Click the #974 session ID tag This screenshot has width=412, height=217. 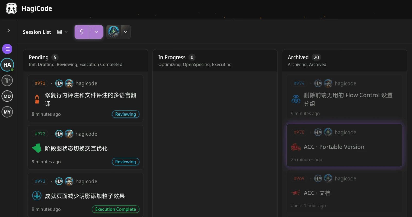[299, 83]
